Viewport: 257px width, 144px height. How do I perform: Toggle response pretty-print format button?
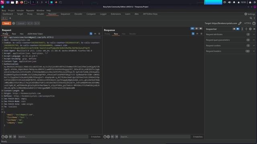(x=193, y=34)
